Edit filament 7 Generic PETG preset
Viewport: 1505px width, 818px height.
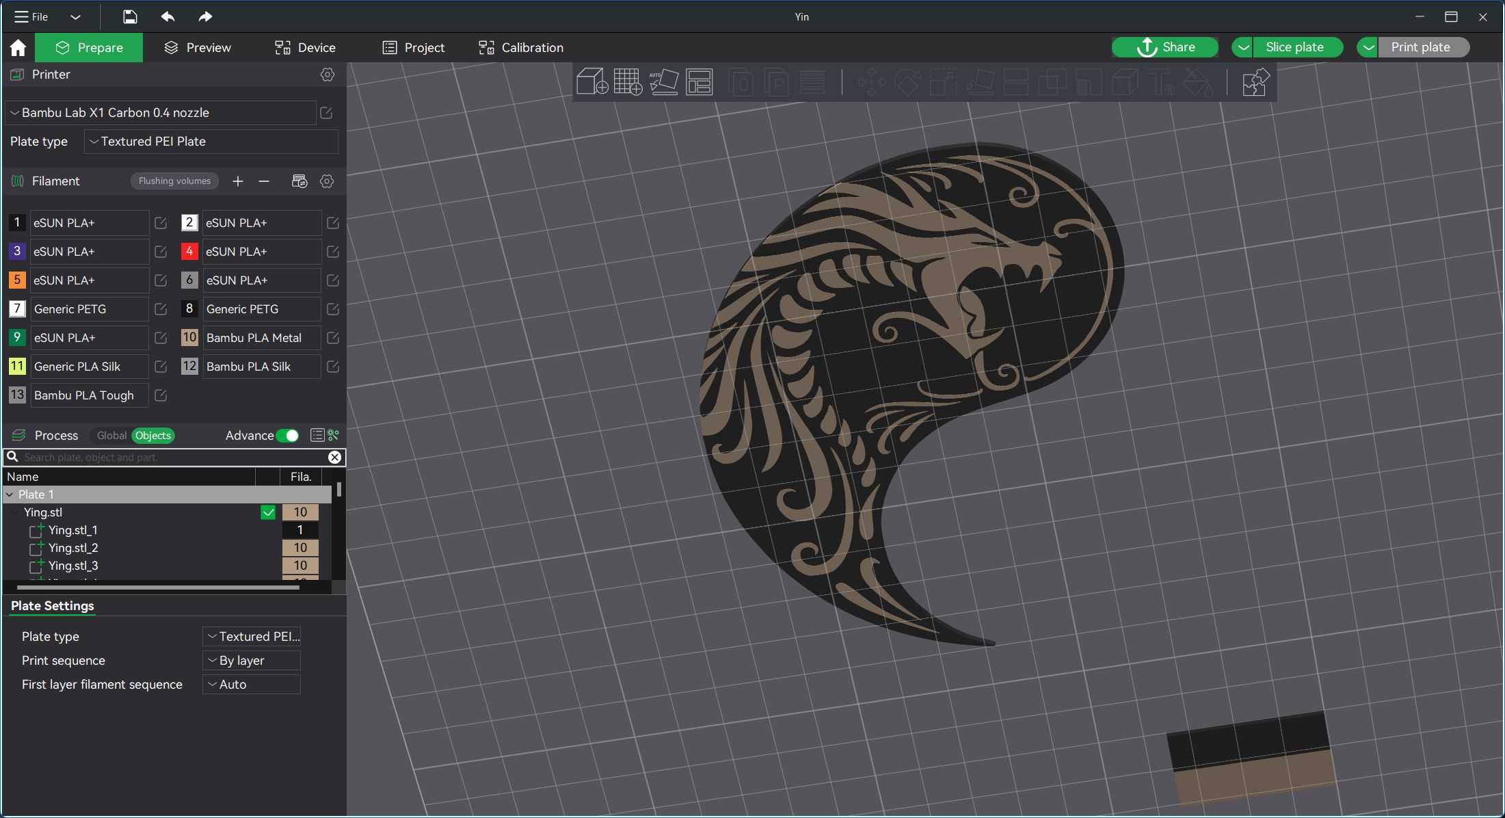click(161, 309)
